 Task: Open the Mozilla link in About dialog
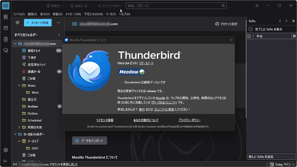(160, 98)
